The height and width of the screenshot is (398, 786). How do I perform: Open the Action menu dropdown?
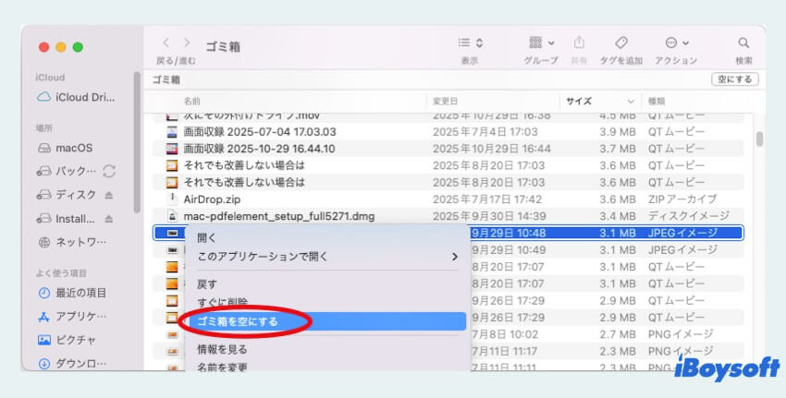676,42
